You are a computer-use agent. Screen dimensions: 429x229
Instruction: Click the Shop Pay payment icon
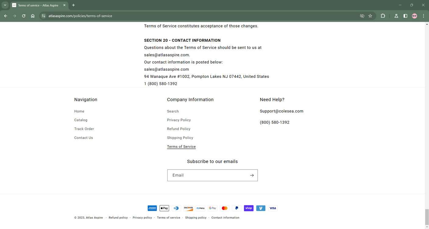pyautogui.click(x=249, y=208)
